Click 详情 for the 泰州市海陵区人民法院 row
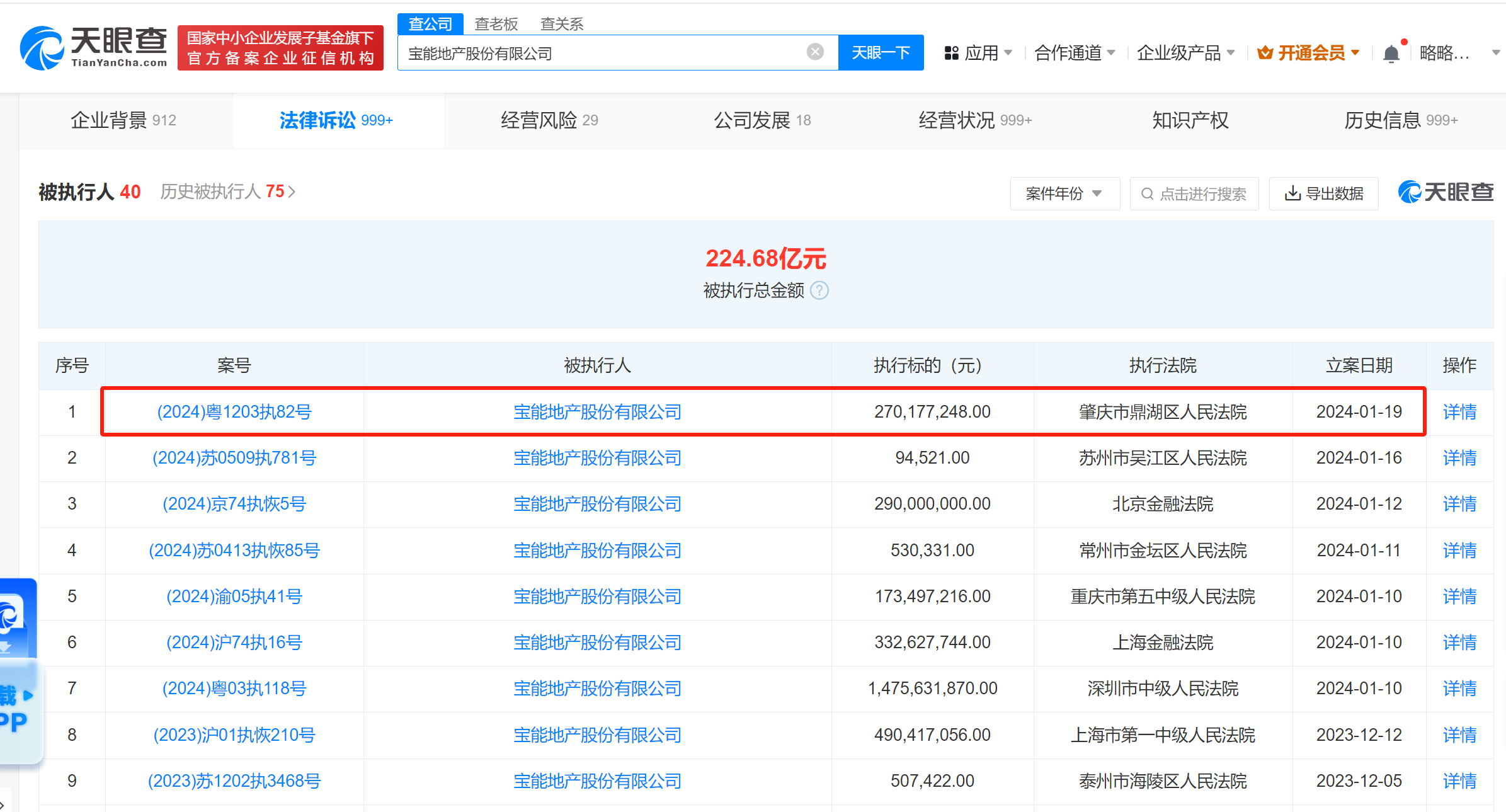Viewport: 1506px width, 812px height. pos(1459,781)
